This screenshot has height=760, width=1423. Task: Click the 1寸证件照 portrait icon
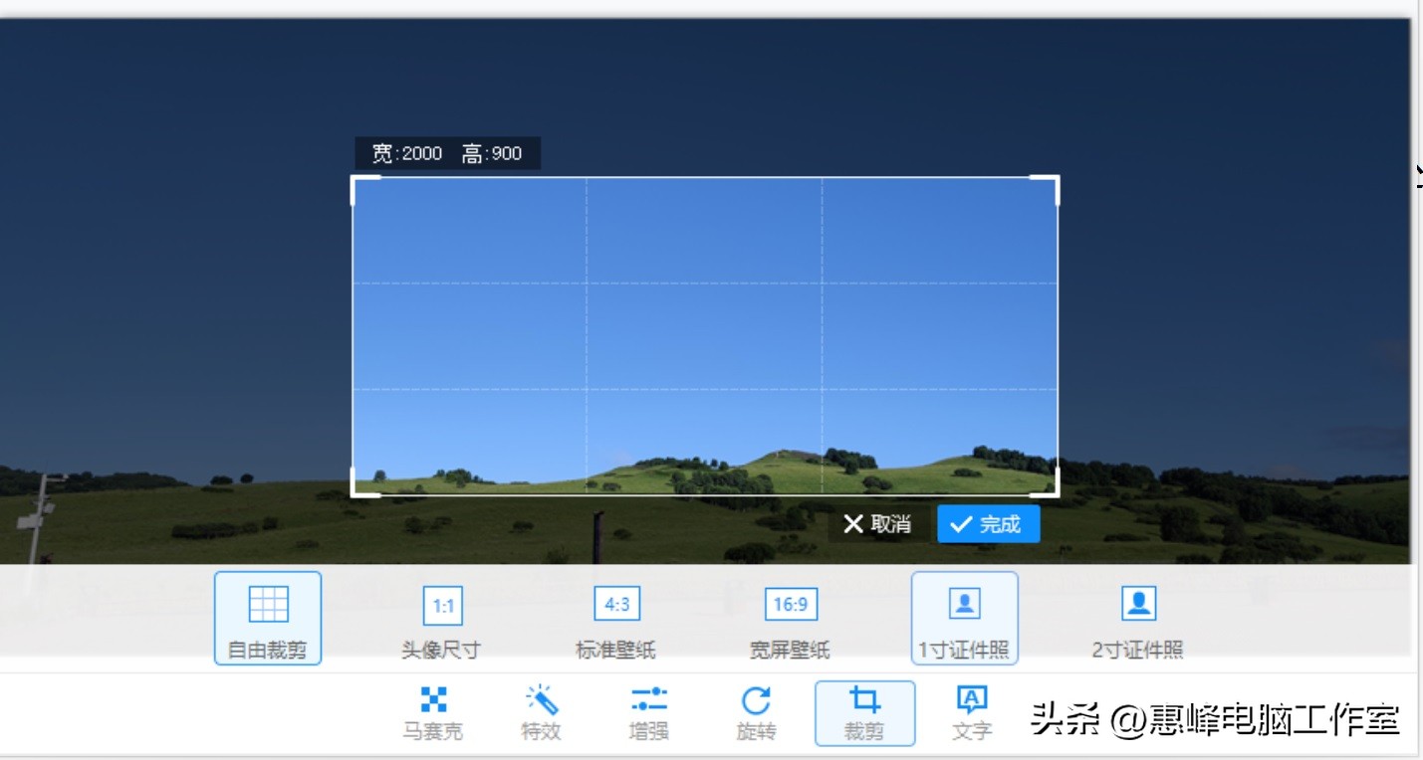tap(963, 604)
